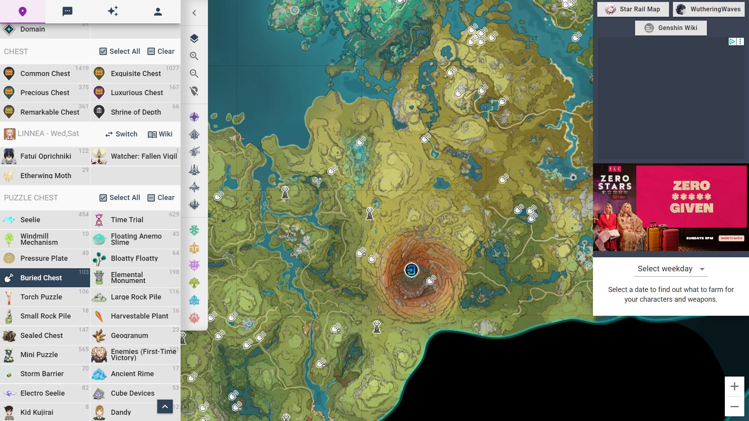Click the Elemental Monument icon
Screen dimensions: 749x421
[x=99, y=278]
